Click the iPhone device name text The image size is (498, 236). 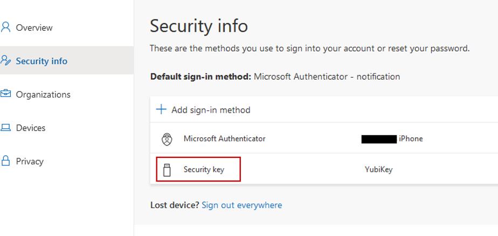(x=411, y=138)
